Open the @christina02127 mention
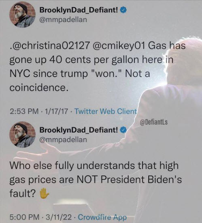This screenshot has height=223, width=202. 50,46
